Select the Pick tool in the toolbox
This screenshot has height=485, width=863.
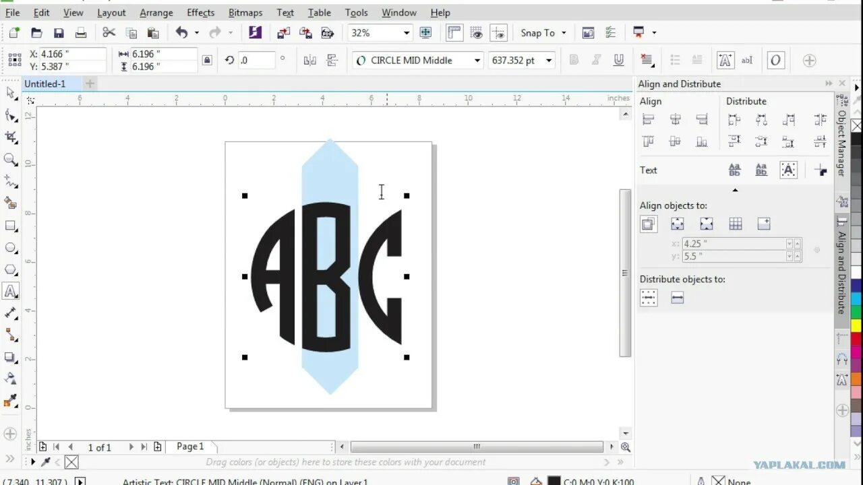click(11, 93)
